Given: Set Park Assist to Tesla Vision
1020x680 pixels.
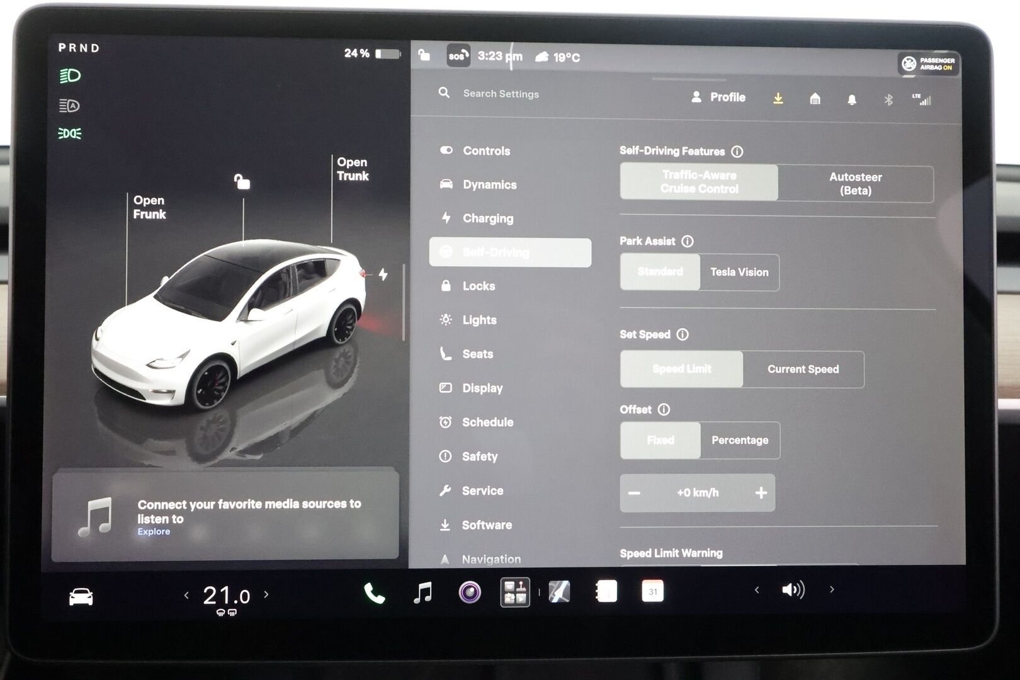Looking at the screenshot, I should pos(740,272).
